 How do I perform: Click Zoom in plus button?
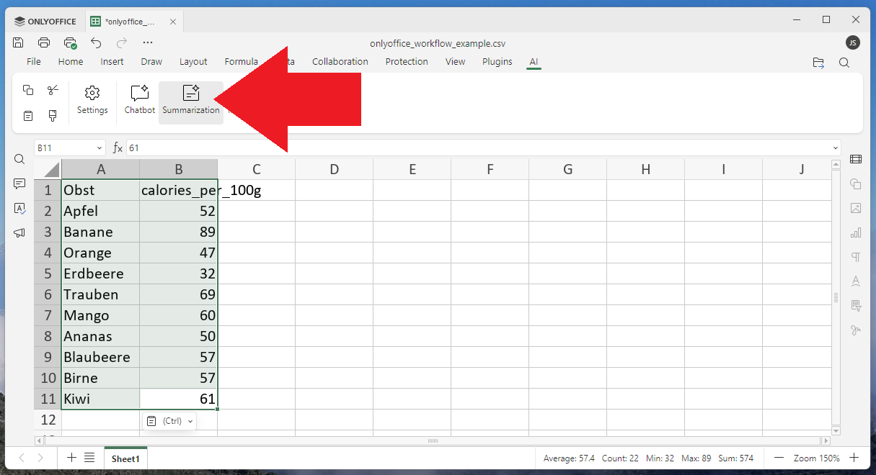pos(854,458)
